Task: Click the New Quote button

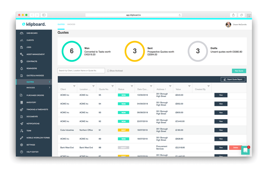Action: coord(239,71)
